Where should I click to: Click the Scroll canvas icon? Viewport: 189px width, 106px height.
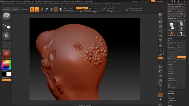(x=160, y=22)
